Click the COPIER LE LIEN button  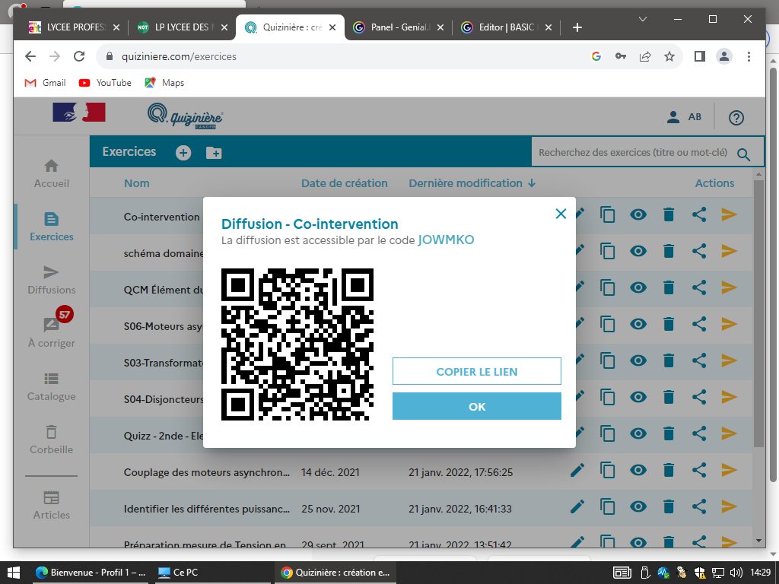pyautogui.click(x=477, y=371)
